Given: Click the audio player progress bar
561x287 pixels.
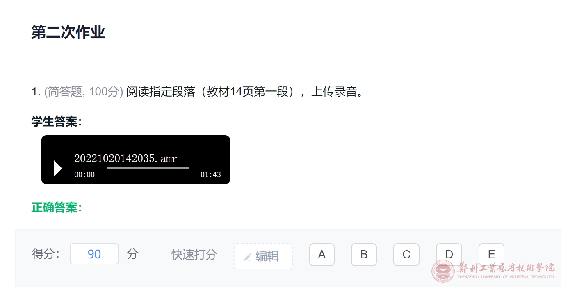Looking at the screenshot, I should (148, 168).
